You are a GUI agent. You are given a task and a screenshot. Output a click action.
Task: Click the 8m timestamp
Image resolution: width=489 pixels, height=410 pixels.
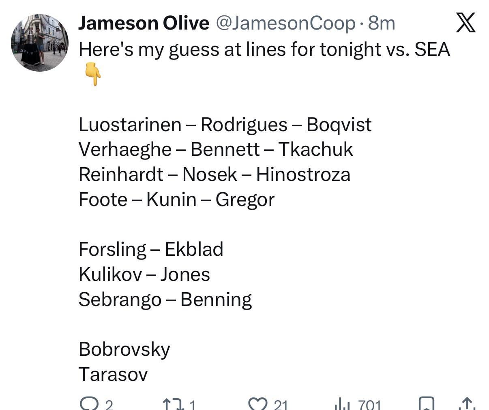(x=381, y=23)
